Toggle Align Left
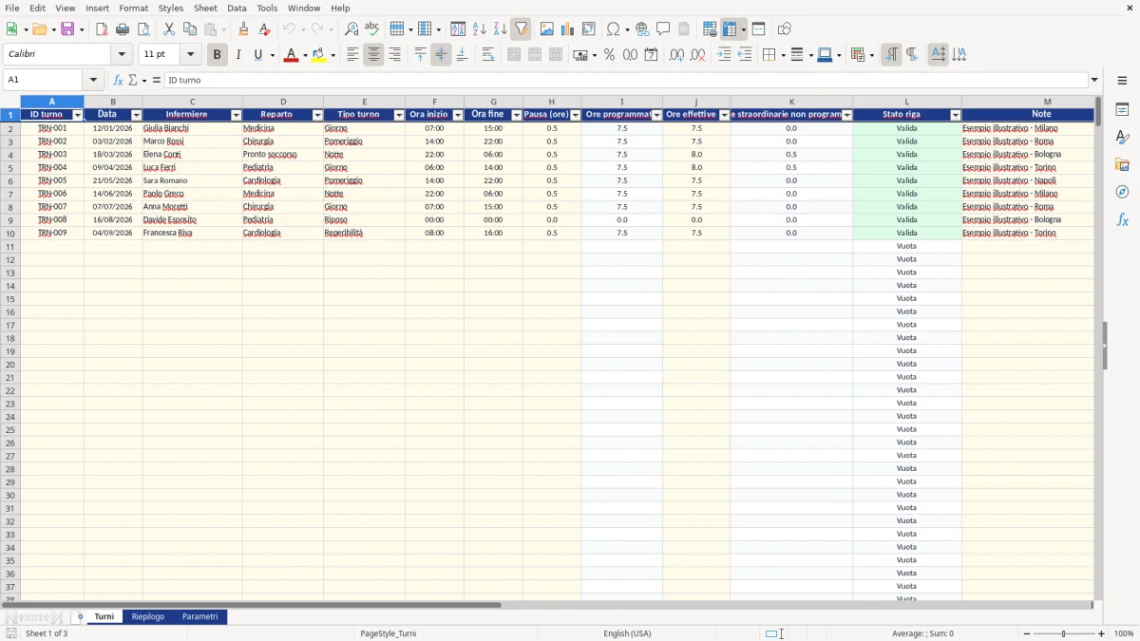 pos(352,55)
